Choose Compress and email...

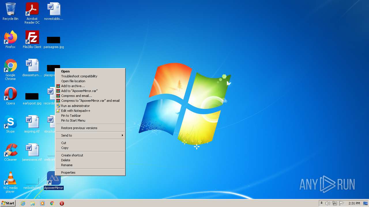point(90,96)
